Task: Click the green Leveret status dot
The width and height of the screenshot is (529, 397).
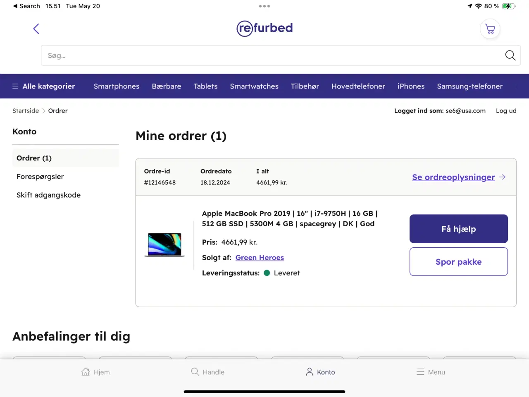Action: pos(267,273)
